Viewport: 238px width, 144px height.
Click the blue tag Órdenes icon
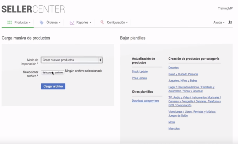pos(42,22)
